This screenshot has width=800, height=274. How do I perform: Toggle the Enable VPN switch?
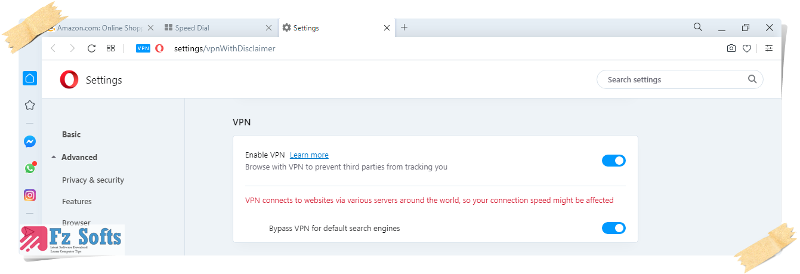pos(614,161)
